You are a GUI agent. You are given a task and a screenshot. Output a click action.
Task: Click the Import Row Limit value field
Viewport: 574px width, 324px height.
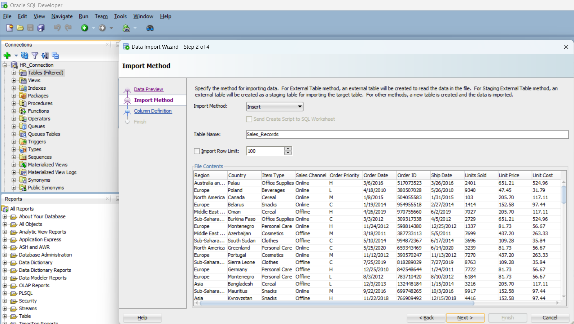265,151
